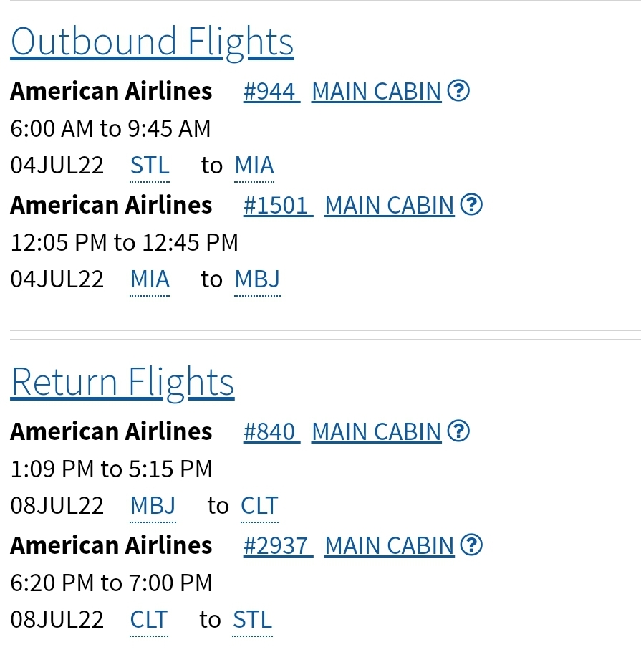Screen dimensions: 641x665
Task: Click the MBJ arrival airport code on 04JUL22
Action: [x=257, y=279]
